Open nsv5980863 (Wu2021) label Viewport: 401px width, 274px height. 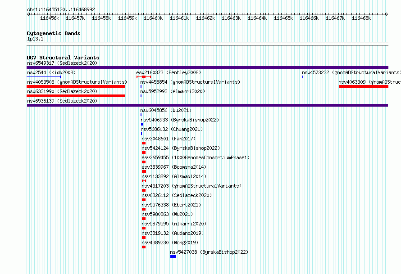(167, 214)
